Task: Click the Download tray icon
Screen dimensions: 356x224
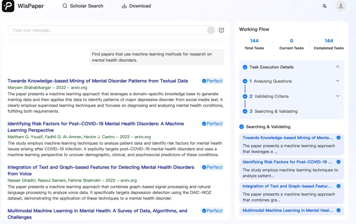Action: (x=124, y=6)
